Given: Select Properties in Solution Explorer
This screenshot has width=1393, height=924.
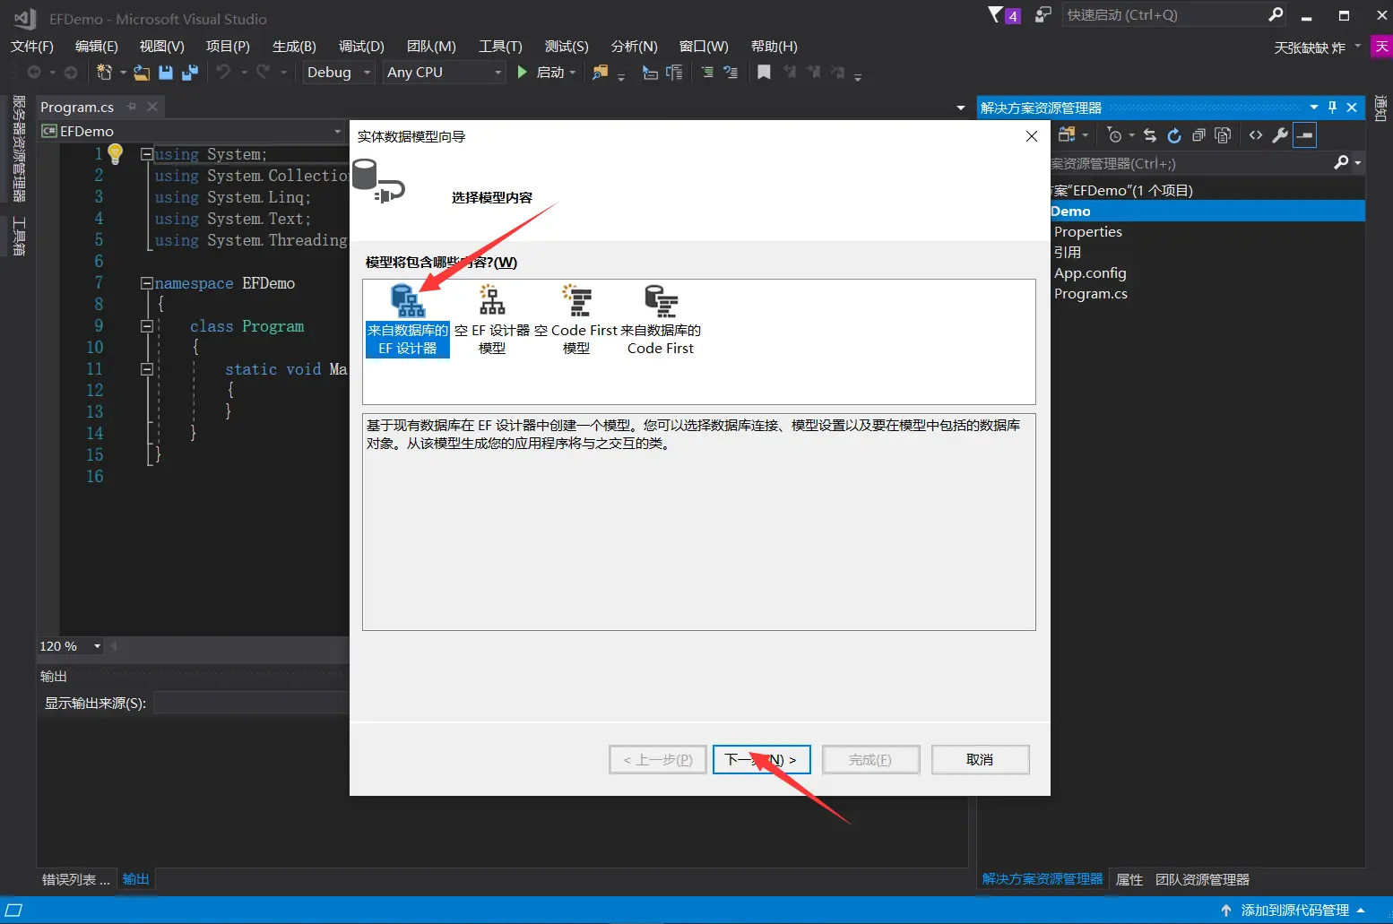Looking at the screenshot, I should (x=1088, y=232).
